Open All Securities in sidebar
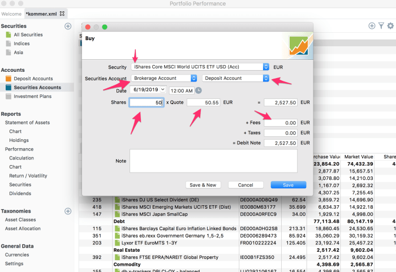Viewport: 396px width, 272px height. (28, 34)
